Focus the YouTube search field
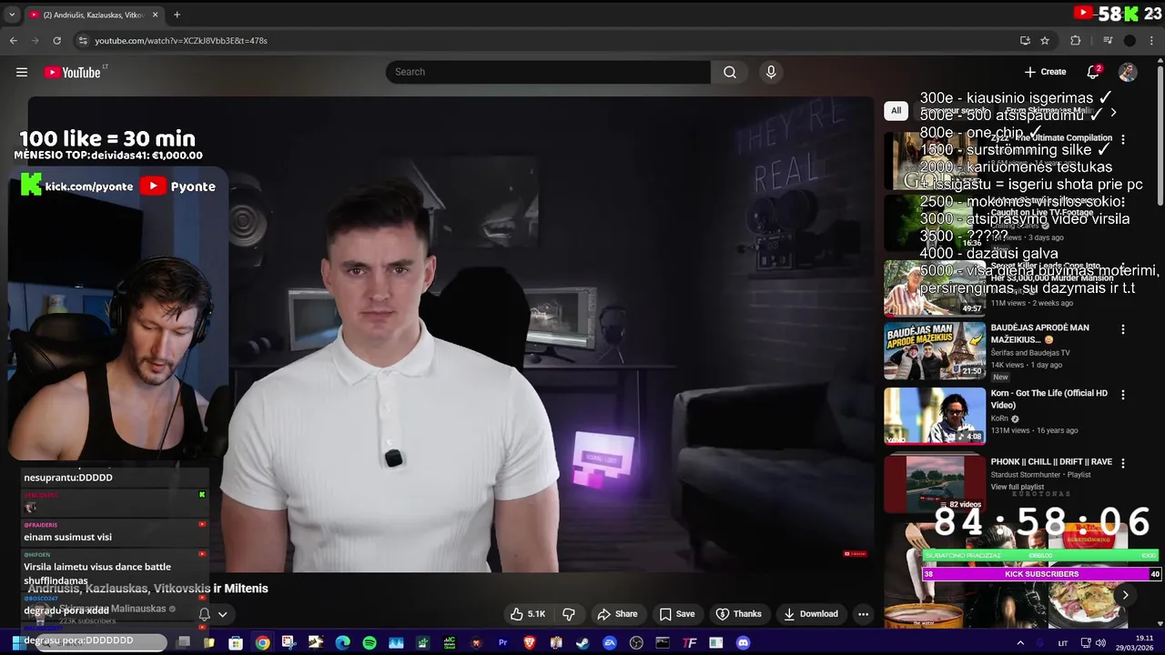The image size is (1165, 655). [548, 72]
